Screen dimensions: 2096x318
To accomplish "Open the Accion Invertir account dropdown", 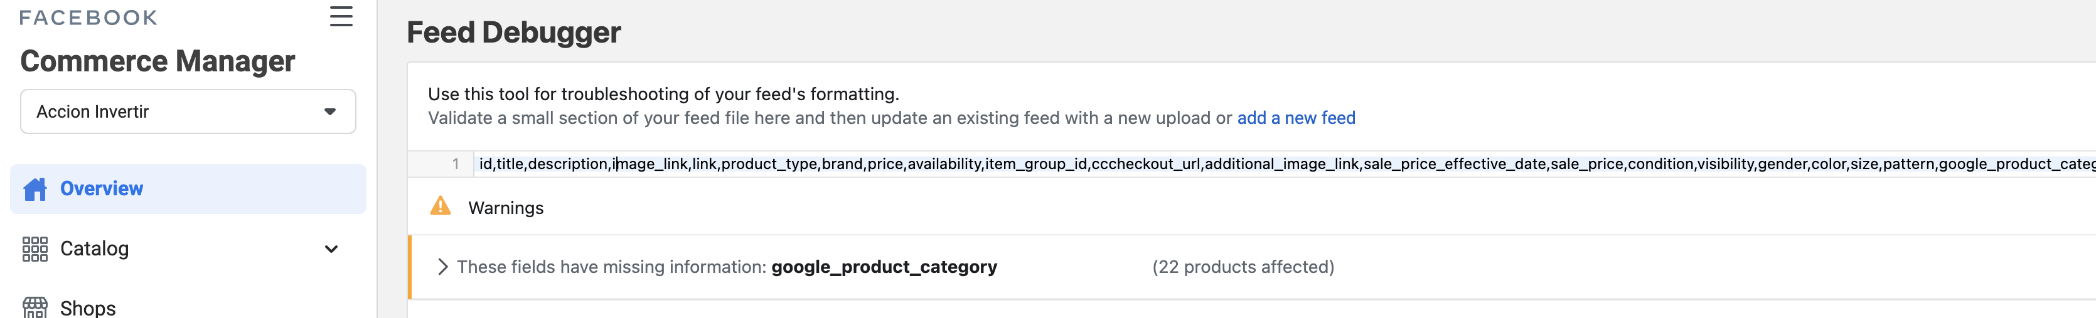I will tap(187, 112).
